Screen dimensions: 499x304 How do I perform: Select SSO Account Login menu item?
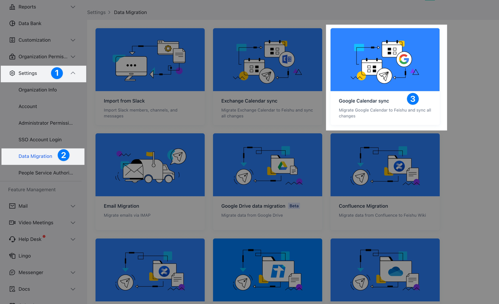pyautogui.click(x=40, y=140)
